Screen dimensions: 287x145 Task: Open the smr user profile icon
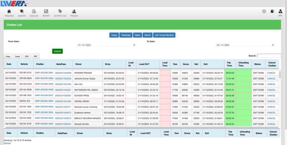[280, 11]
